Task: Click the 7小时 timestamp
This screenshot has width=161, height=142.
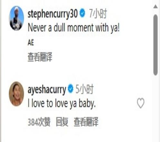Action: pos(98,14)
